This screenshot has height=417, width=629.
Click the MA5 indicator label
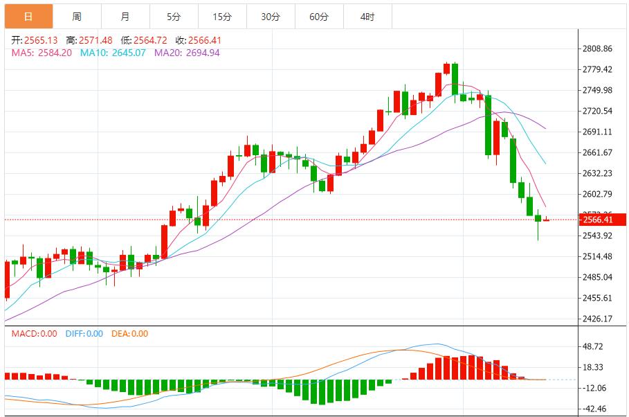point(42,53)
